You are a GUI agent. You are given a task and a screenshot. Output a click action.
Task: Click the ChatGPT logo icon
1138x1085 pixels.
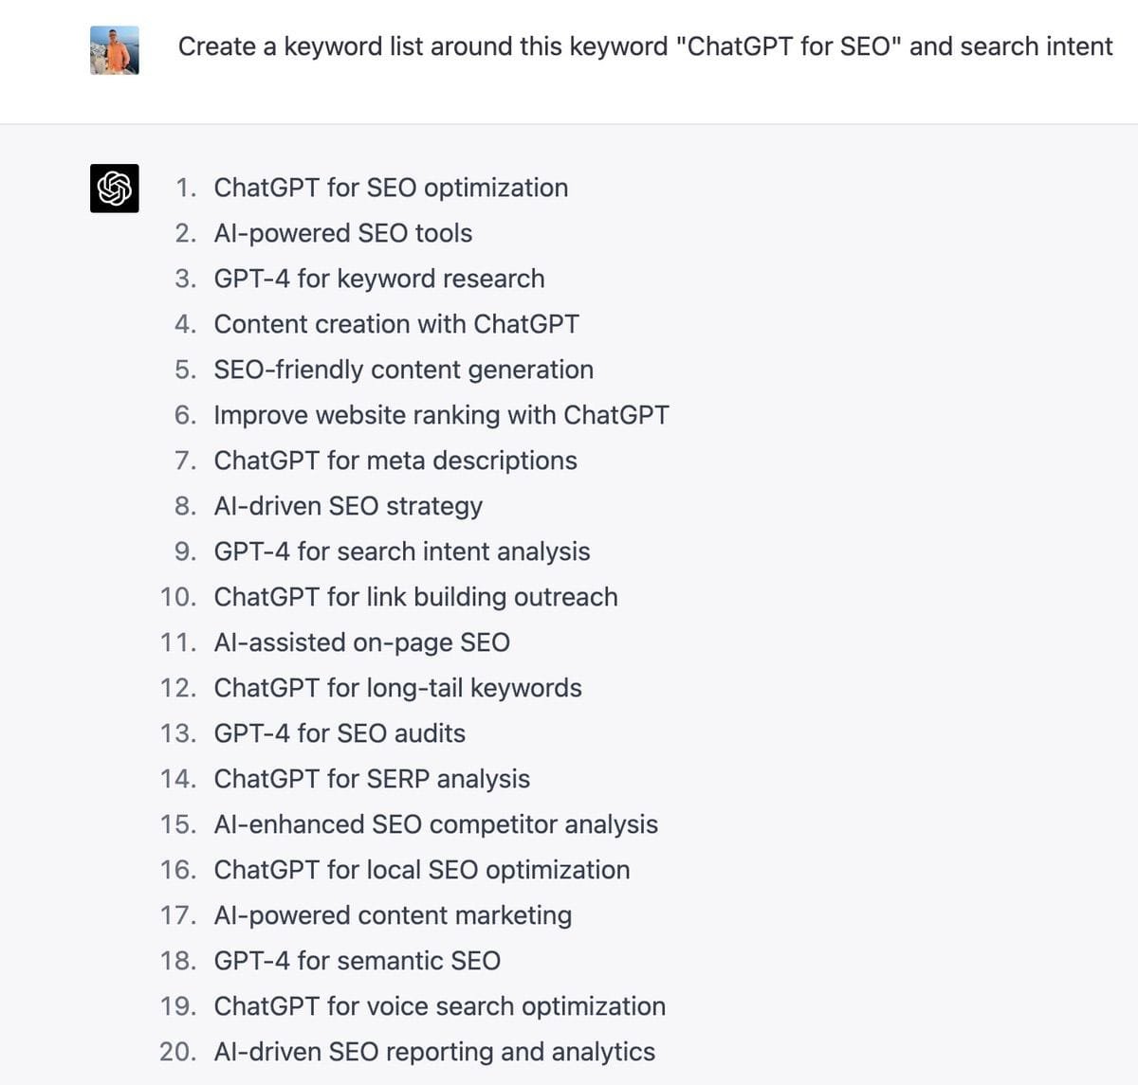coord(115,188)
